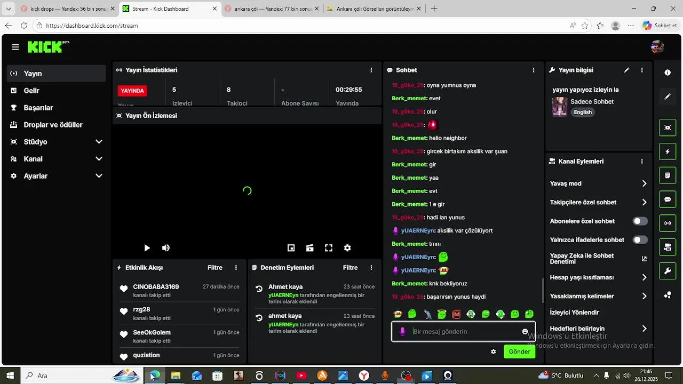Switch to 'Ankara çöl: Görselleri' browser tab

coord(374,9)
